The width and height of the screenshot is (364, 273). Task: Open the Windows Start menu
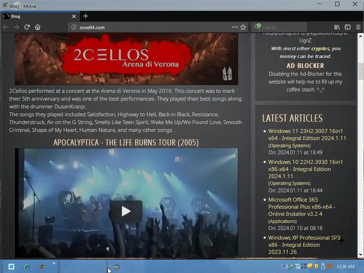click(11, 266)
